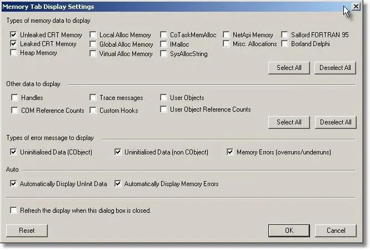
Task: Tick the IMalloc checkbox
Action: point(163,44)
